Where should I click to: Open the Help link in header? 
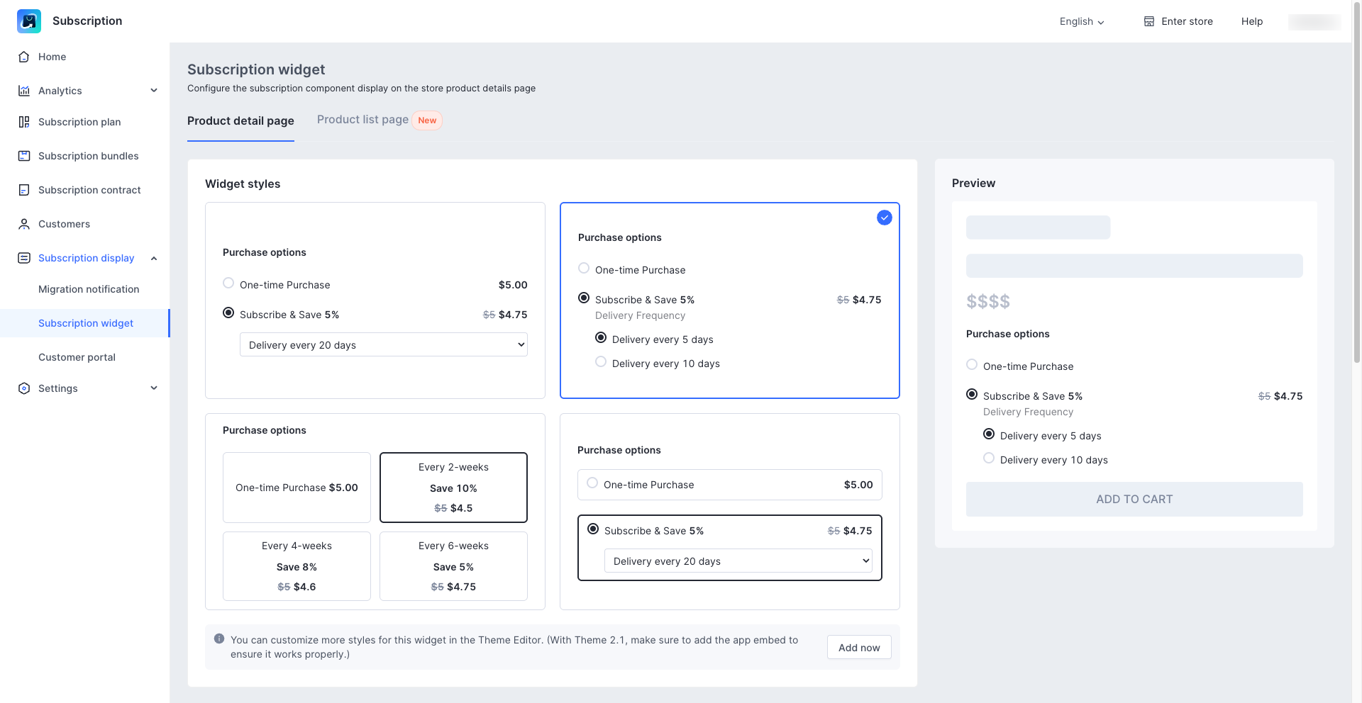click(x=1251, y=21)
